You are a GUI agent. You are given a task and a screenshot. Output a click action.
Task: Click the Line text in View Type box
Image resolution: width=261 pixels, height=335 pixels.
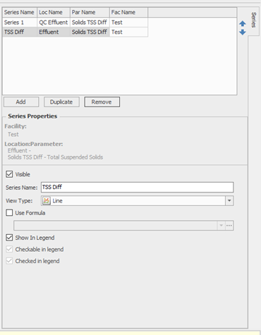click(57, 201)
